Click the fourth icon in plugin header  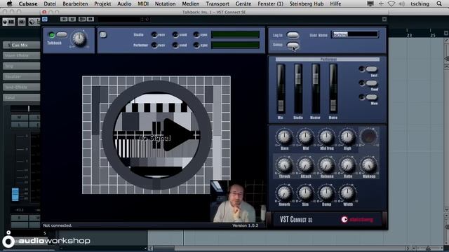(91, 19)
